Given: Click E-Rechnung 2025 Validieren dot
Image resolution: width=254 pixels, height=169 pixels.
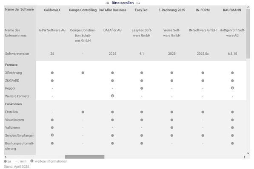Looking at the screenshot, I should [x=172, y=127].
